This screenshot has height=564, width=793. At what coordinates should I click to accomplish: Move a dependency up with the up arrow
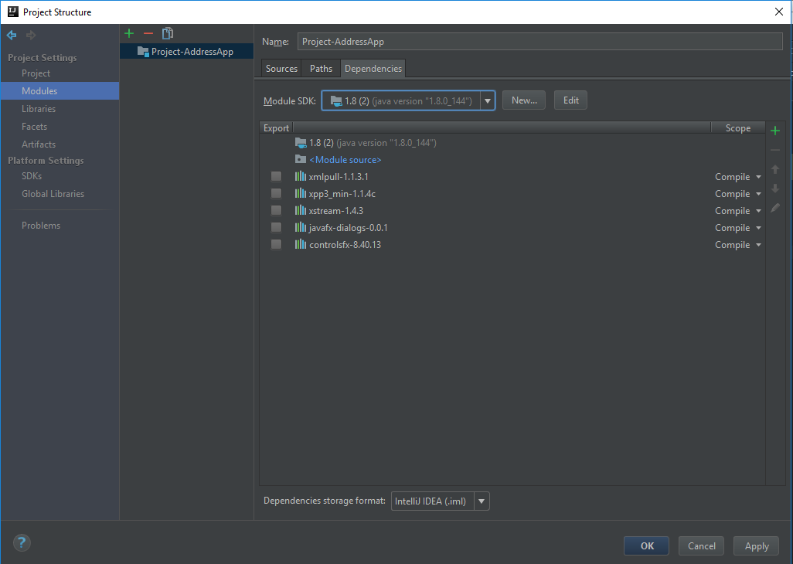click(x=775, y=169)
